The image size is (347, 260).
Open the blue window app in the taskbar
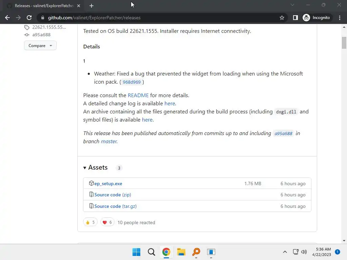coord(211,252)
